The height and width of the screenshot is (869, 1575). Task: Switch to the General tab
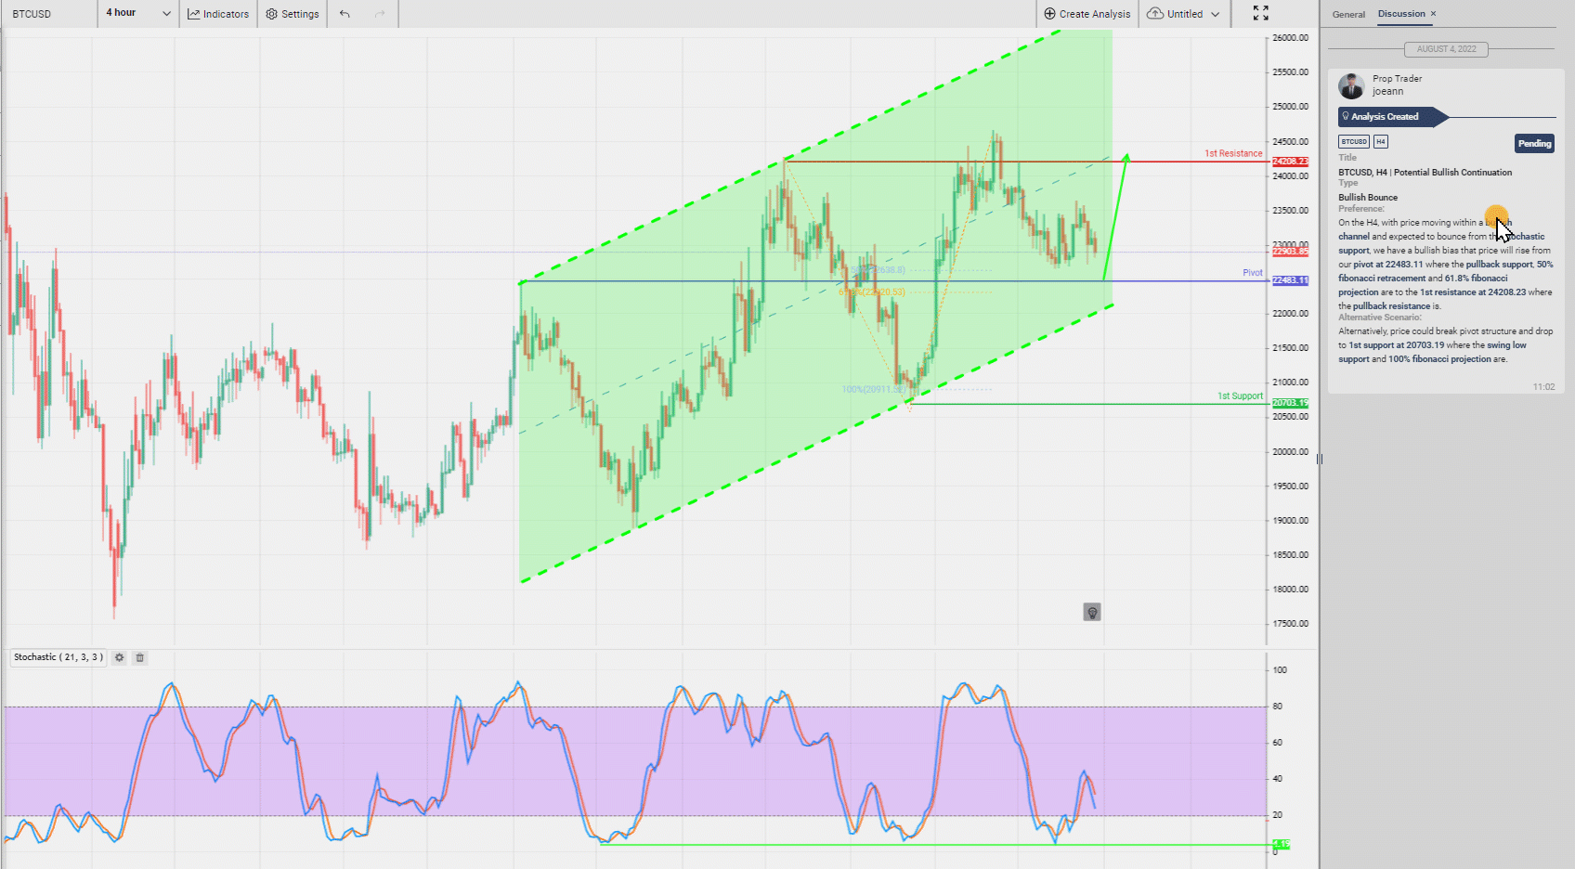click(x=1348, y=14)
